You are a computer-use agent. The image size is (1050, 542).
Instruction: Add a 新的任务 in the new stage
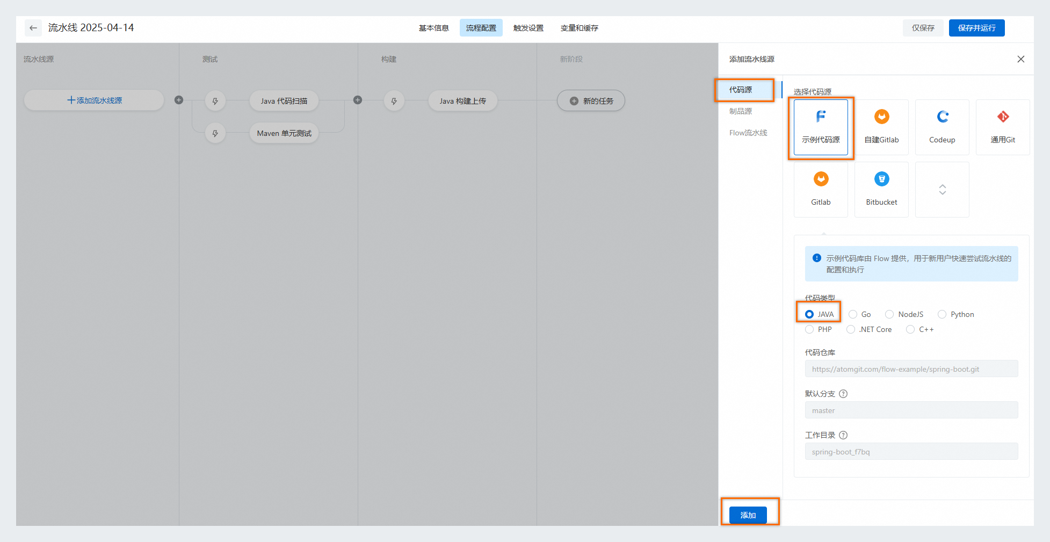tap(591, 100)
